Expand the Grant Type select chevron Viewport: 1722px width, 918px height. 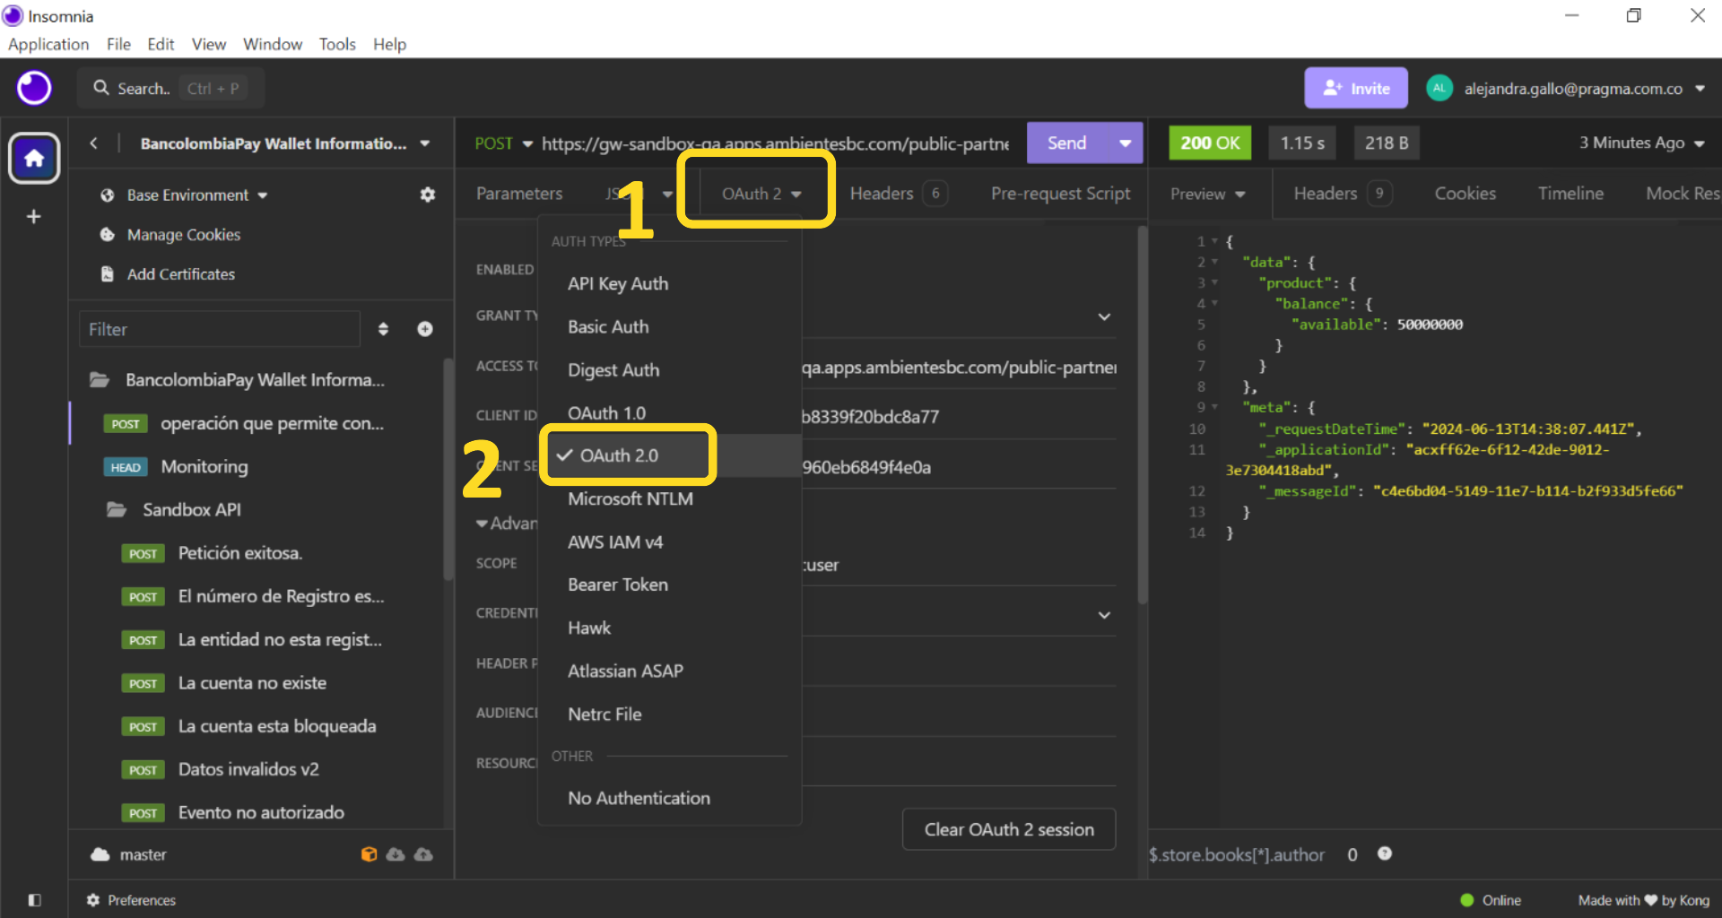1104,316
